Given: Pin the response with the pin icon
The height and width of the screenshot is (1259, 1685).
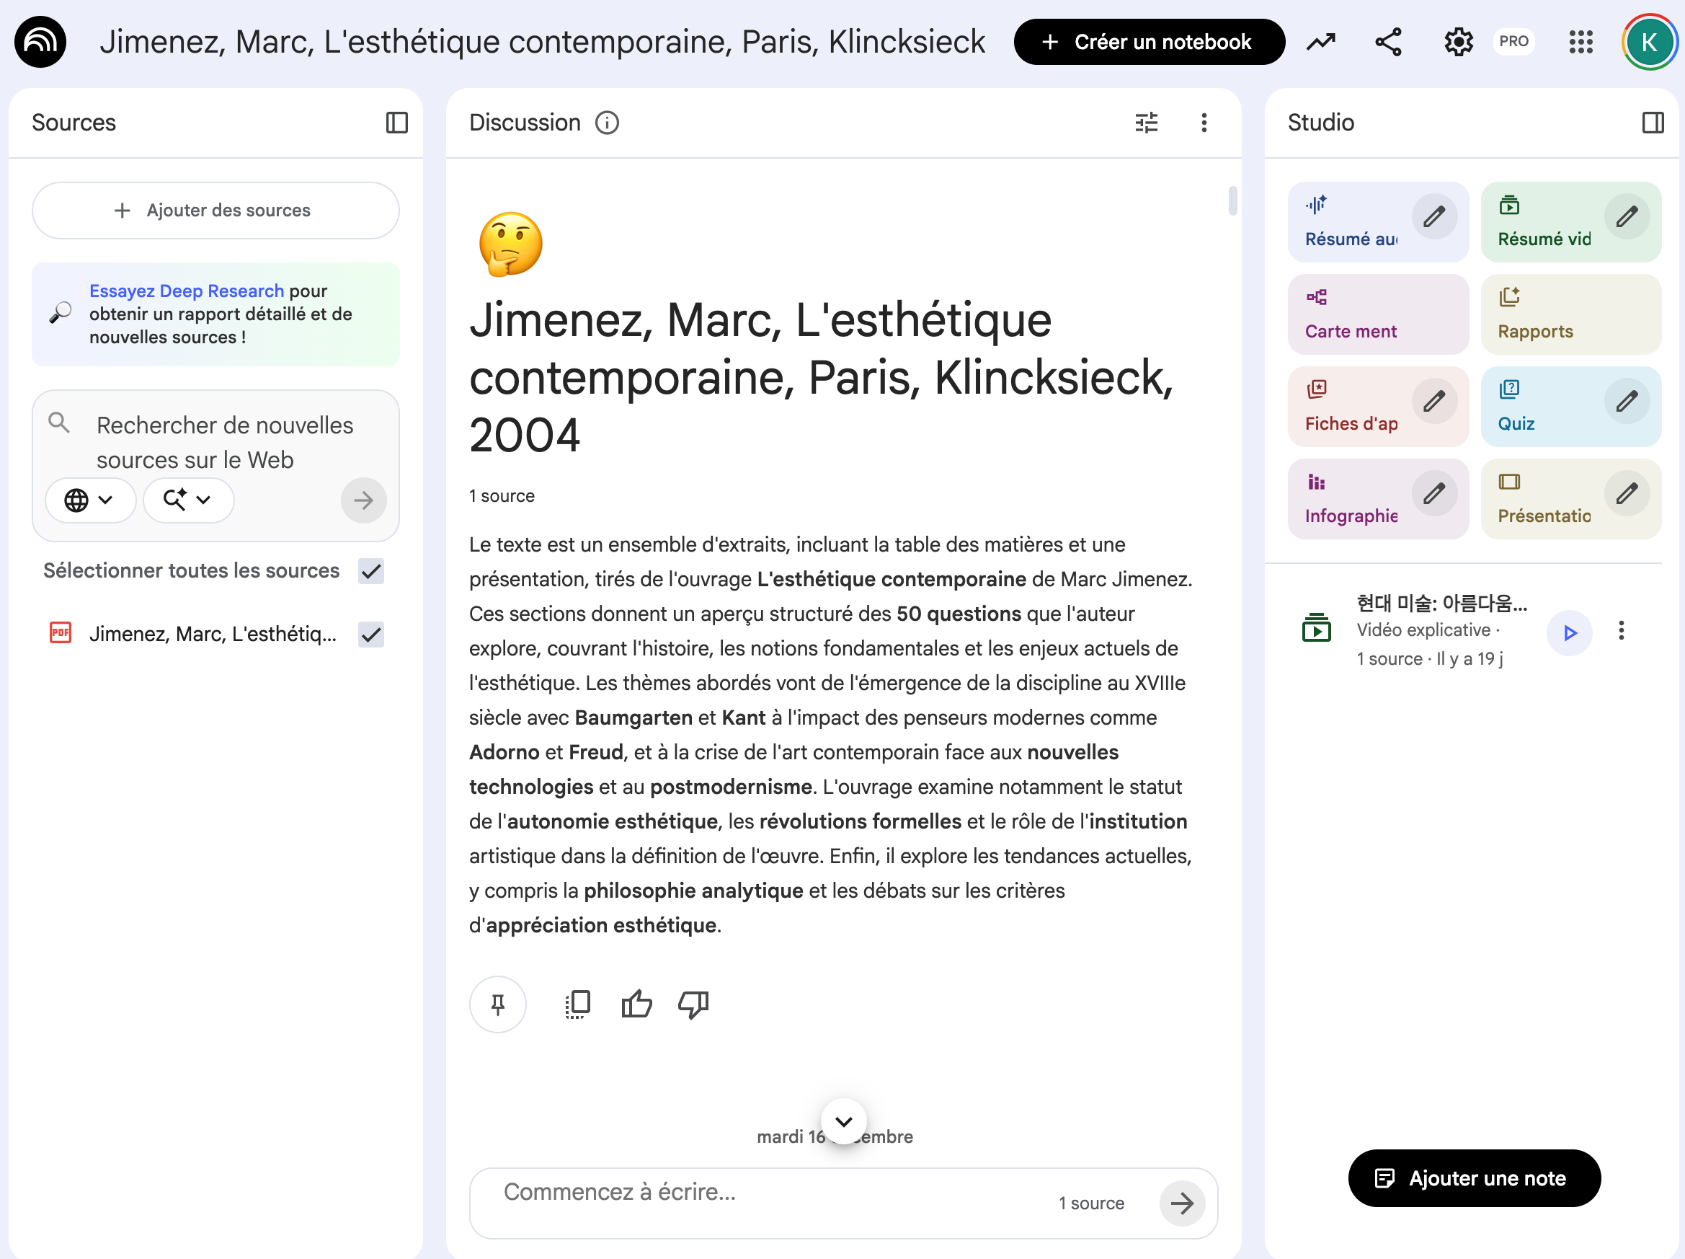Looking at the screenshot, I should click(x=497, y=1004).
